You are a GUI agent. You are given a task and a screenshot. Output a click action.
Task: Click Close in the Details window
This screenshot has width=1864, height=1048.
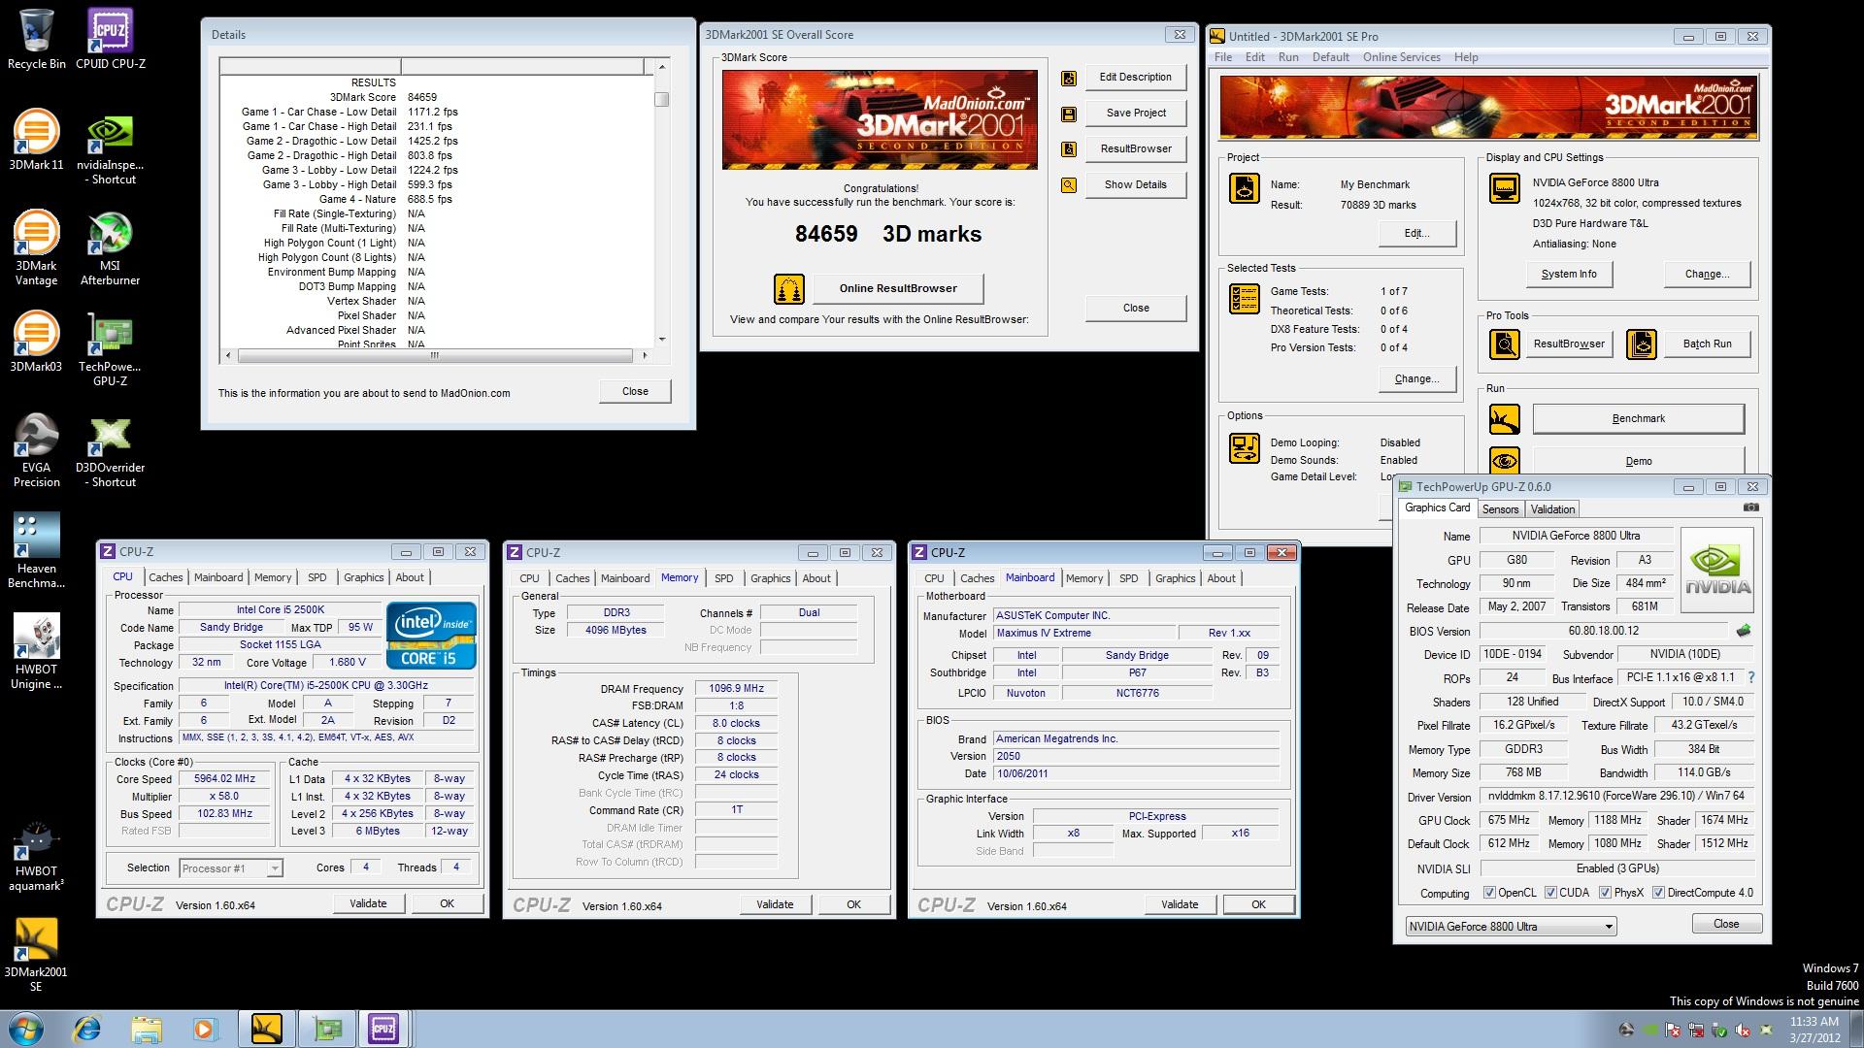[x=635, y=392]
